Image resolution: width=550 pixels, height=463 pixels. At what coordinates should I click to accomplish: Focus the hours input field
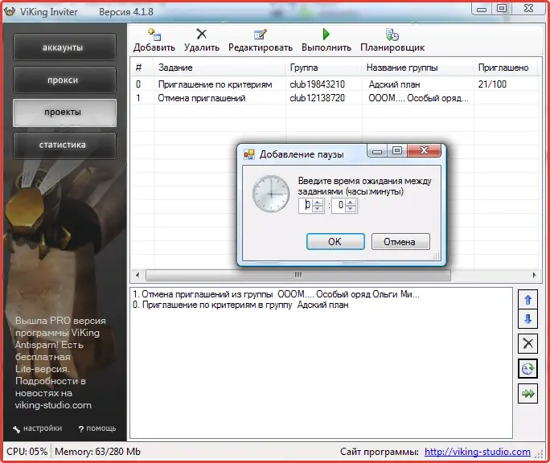click(306, 205)
